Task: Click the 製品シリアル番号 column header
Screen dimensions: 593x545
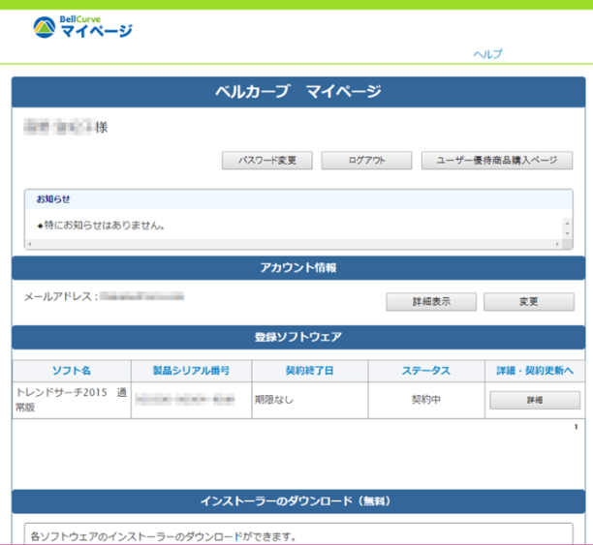Action: 191,371
